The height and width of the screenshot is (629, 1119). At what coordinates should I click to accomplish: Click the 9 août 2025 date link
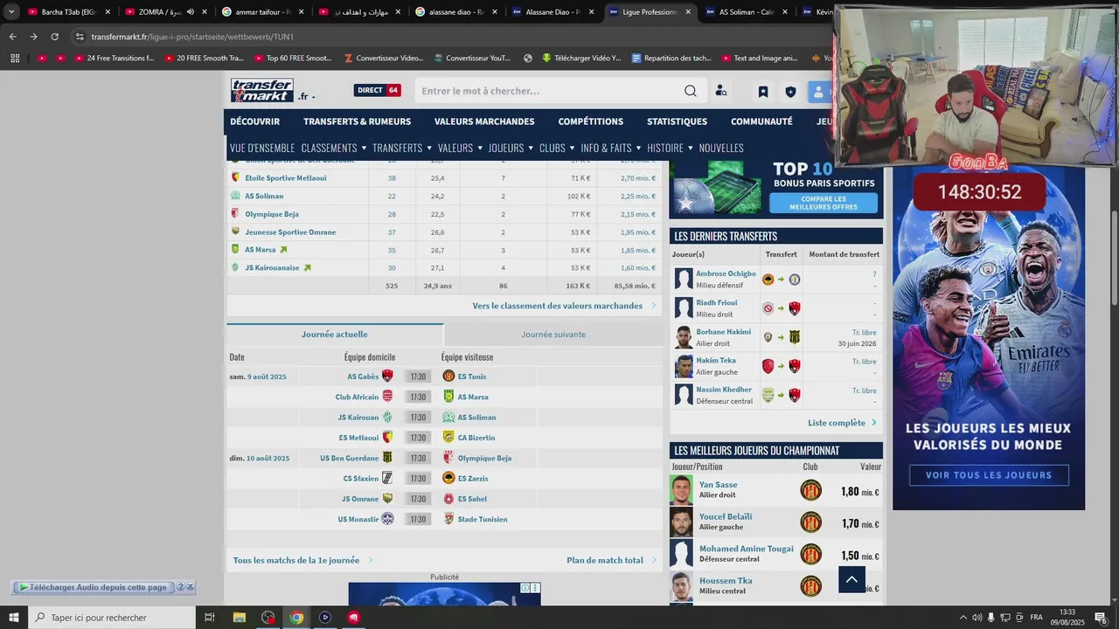point(267,377)
